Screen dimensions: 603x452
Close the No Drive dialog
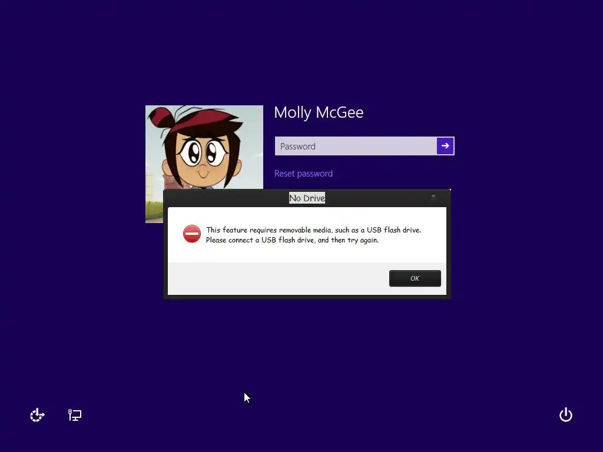(x=433, y=197)
